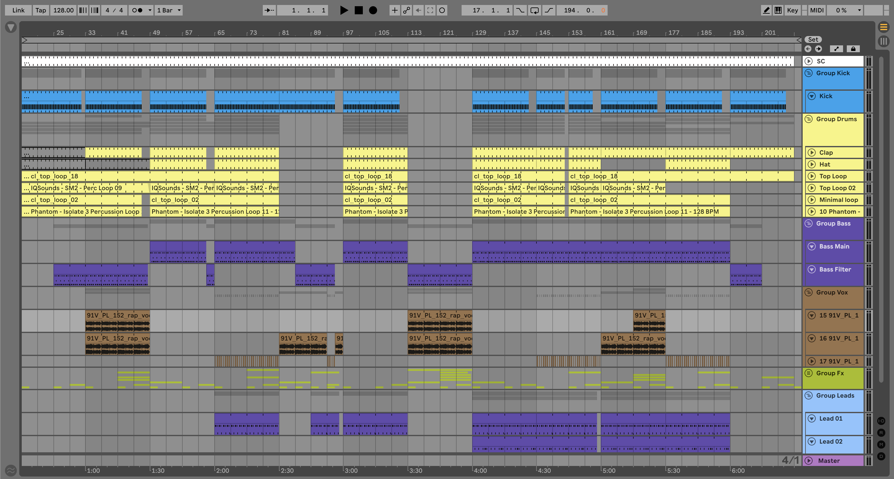Viewport: 894px width, 479px height.
Task: Click the 1:30 marker on time ruler
Action: point(157,470)
